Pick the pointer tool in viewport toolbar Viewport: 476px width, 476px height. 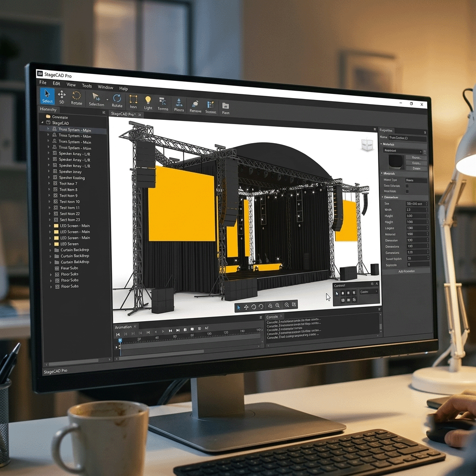(238, 307)
